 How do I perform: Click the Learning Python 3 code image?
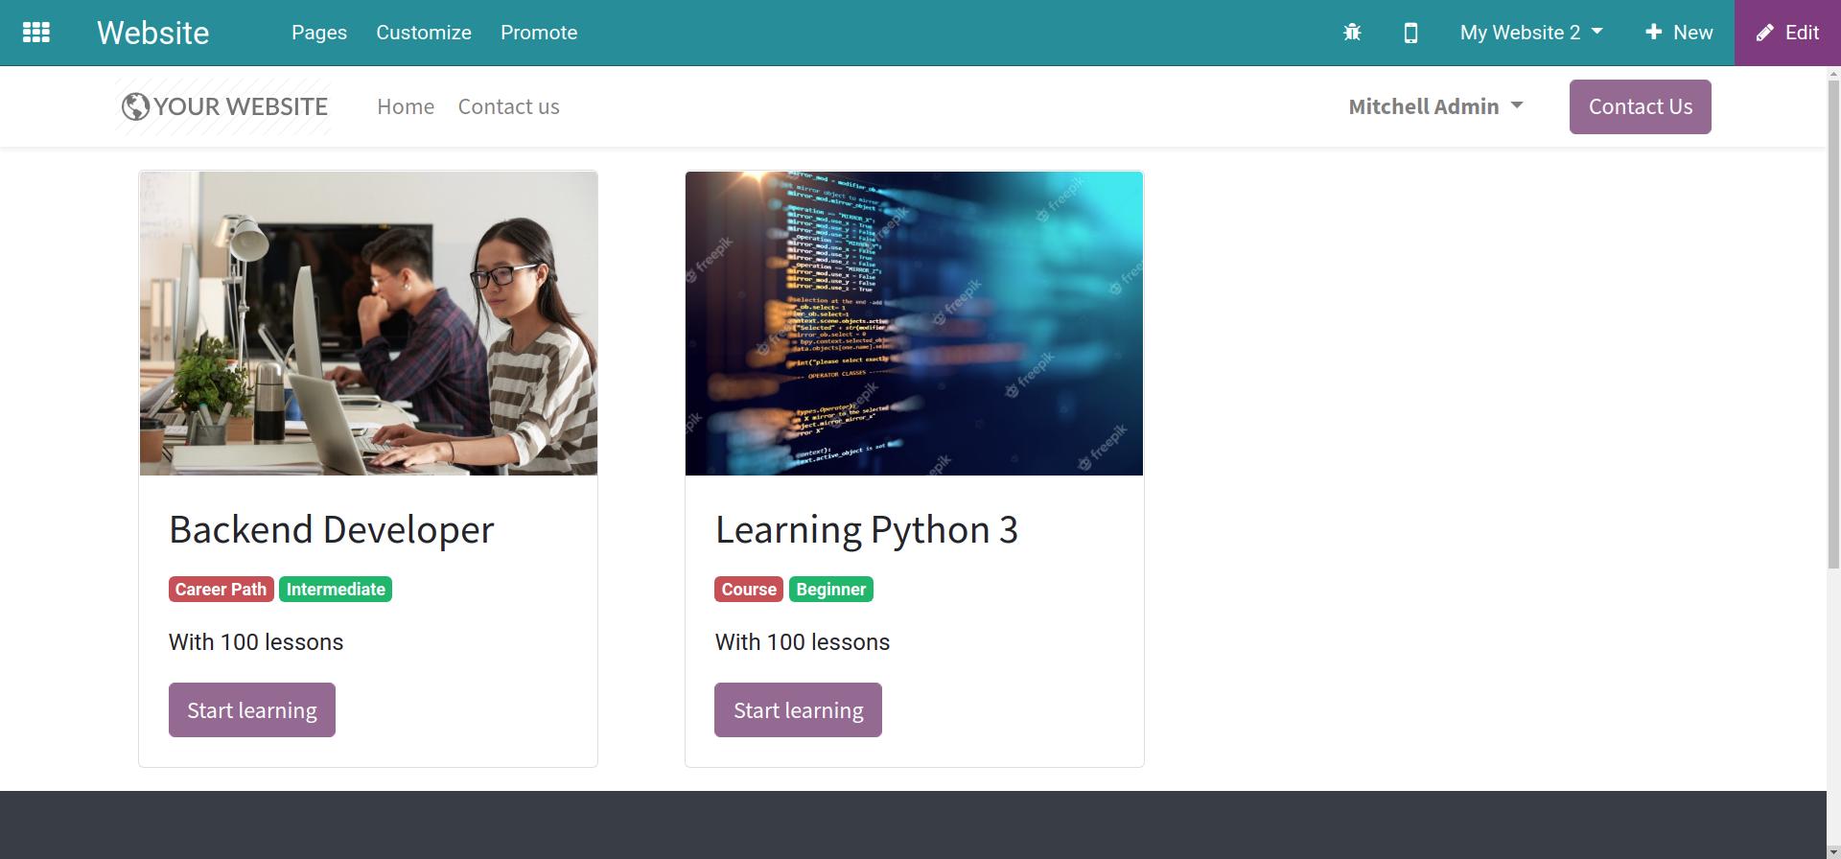point(914,323)
